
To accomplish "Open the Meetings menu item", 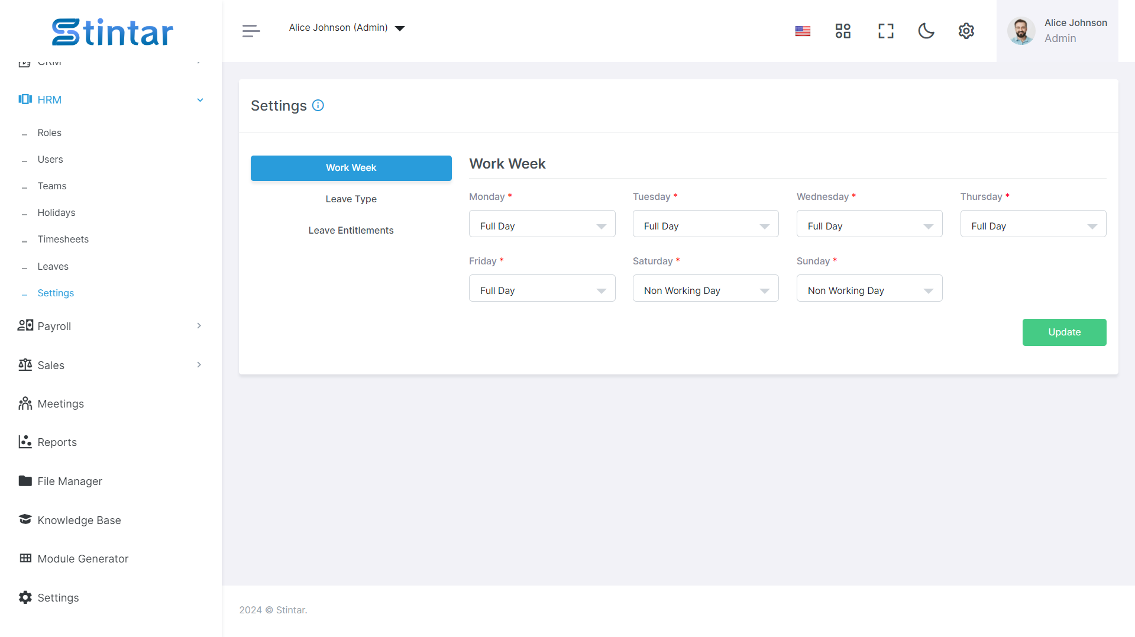I will click(x=60, y=404).
